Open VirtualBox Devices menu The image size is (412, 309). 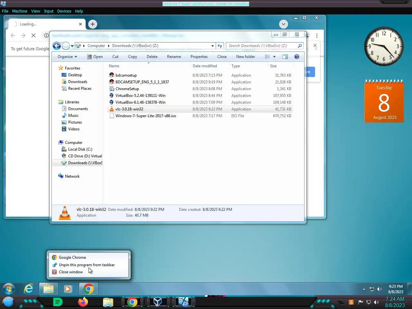64,11
